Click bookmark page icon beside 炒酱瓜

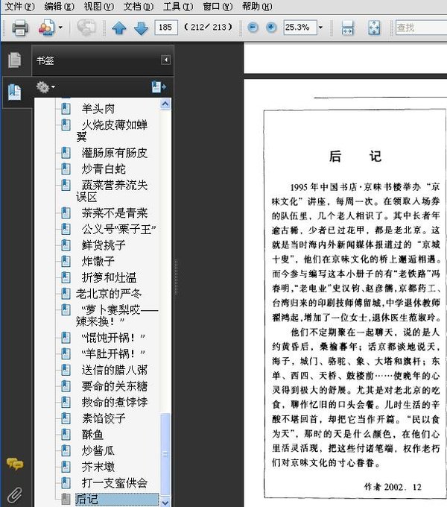point(66,451)
